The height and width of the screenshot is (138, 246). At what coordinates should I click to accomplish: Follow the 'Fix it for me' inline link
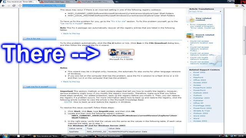(118, 21)
